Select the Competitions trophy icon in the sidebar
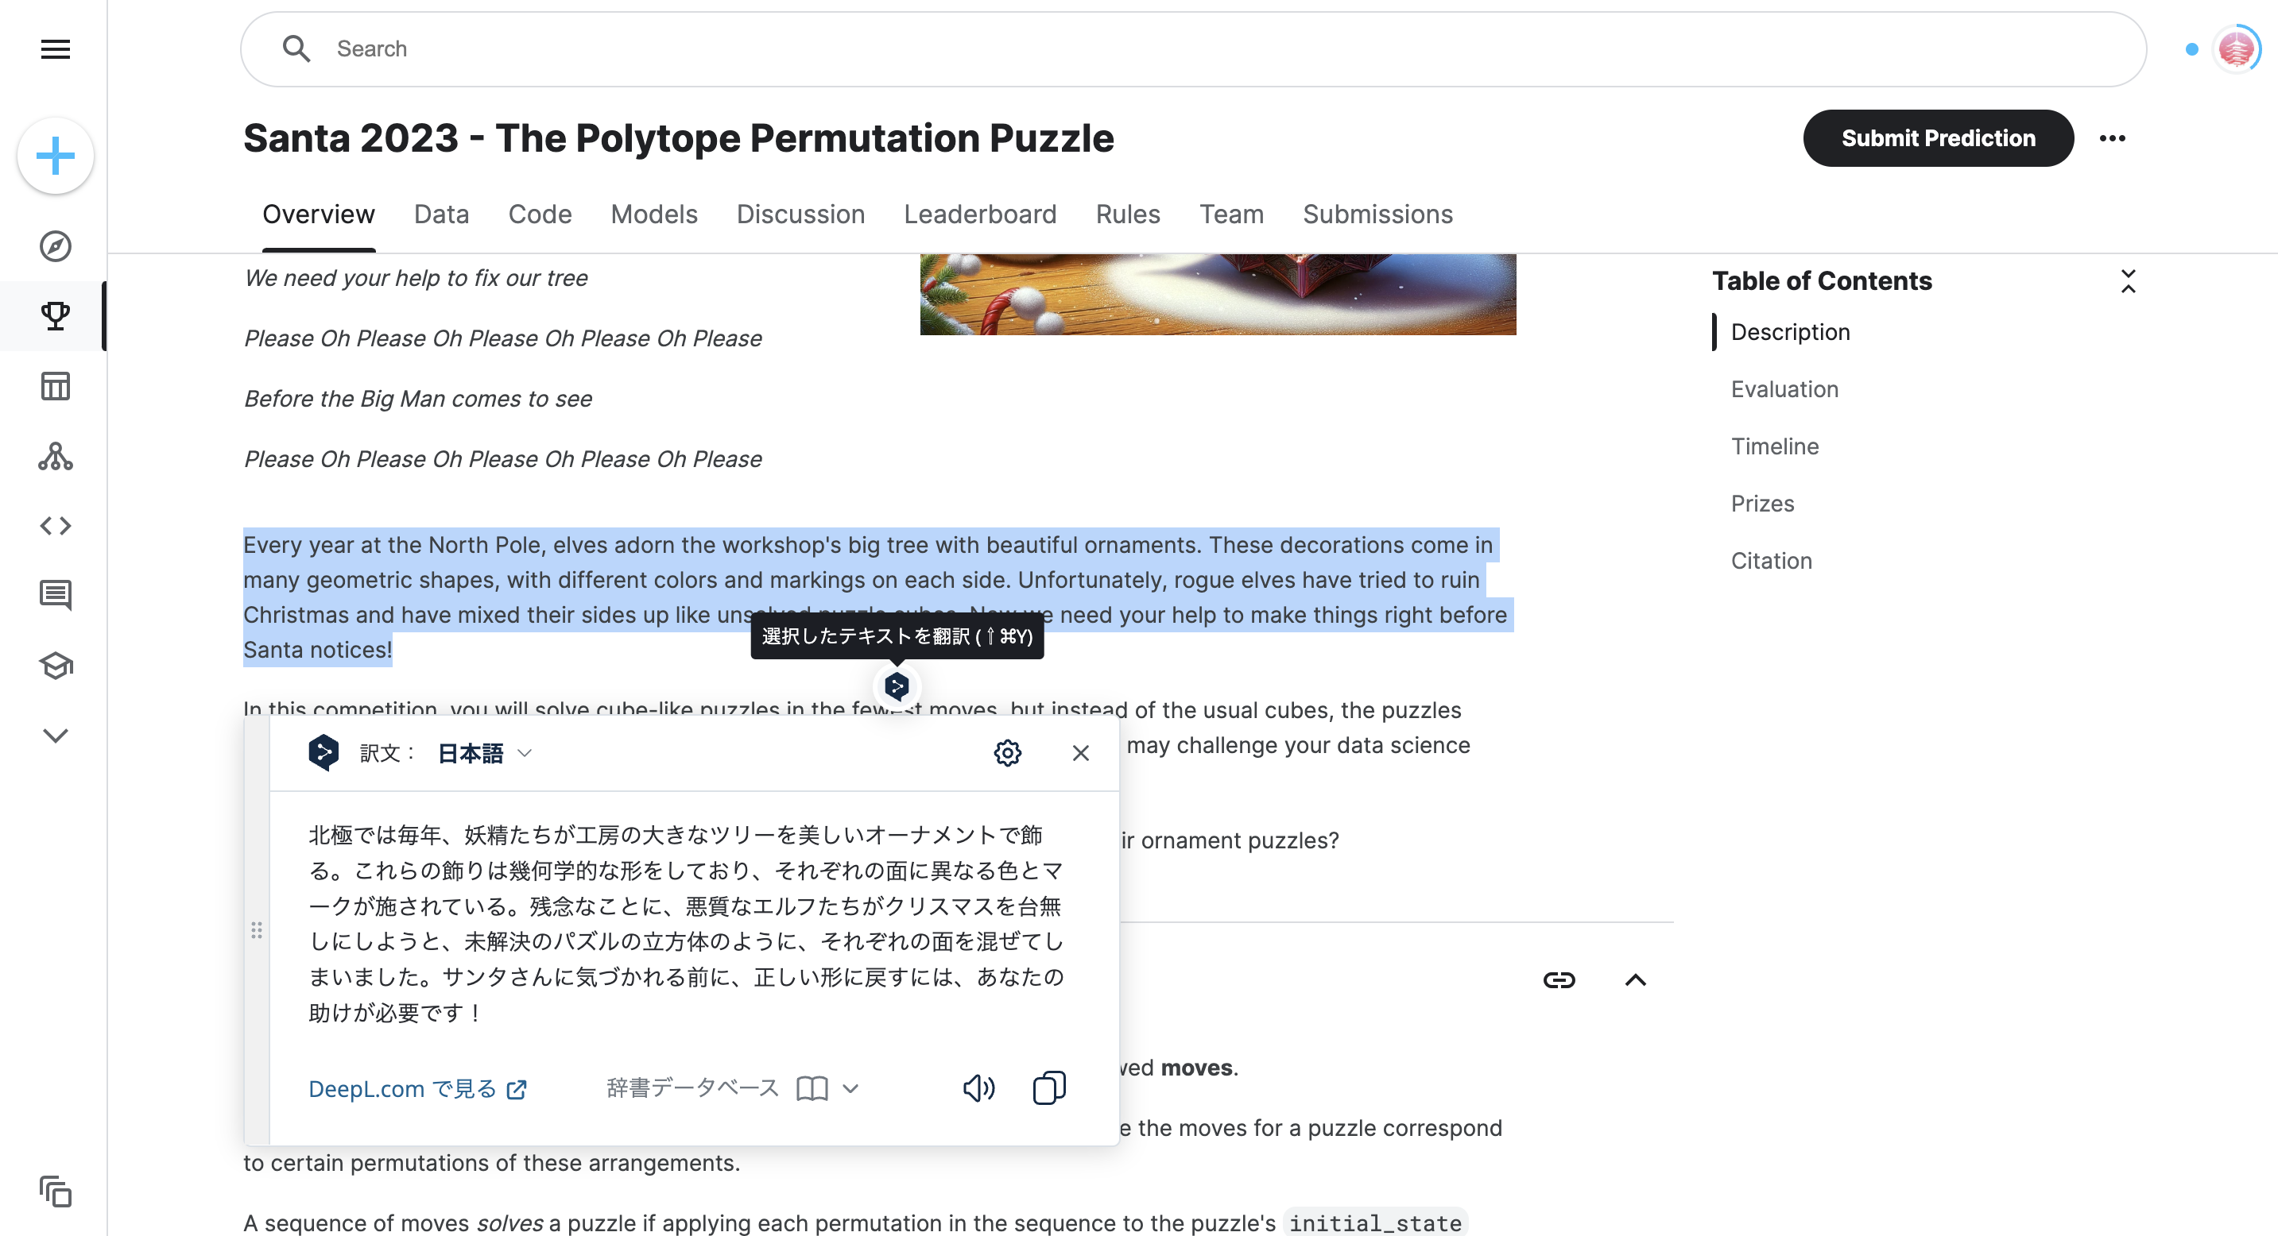This screenshot has height=1236, width=2278. [x=55, y=315]
